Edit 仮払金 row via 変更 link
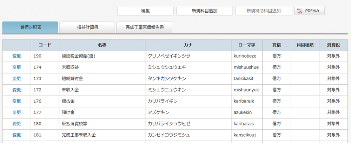Image resolution: width=351 pixels, height=143 pixels. [x=16, y=101]
